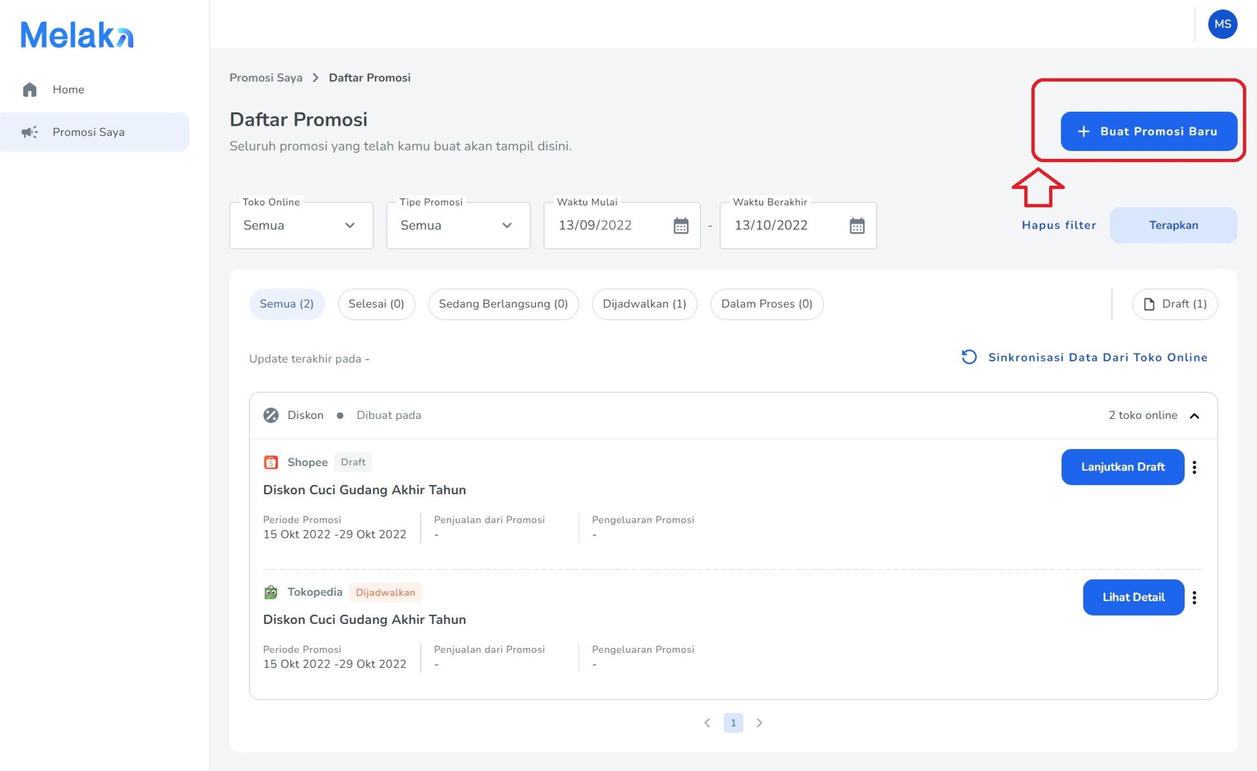Click the Tokopedia store name text
Image resolution: width=1257 pixels, height=771 pixels.
tap(315, 592)
